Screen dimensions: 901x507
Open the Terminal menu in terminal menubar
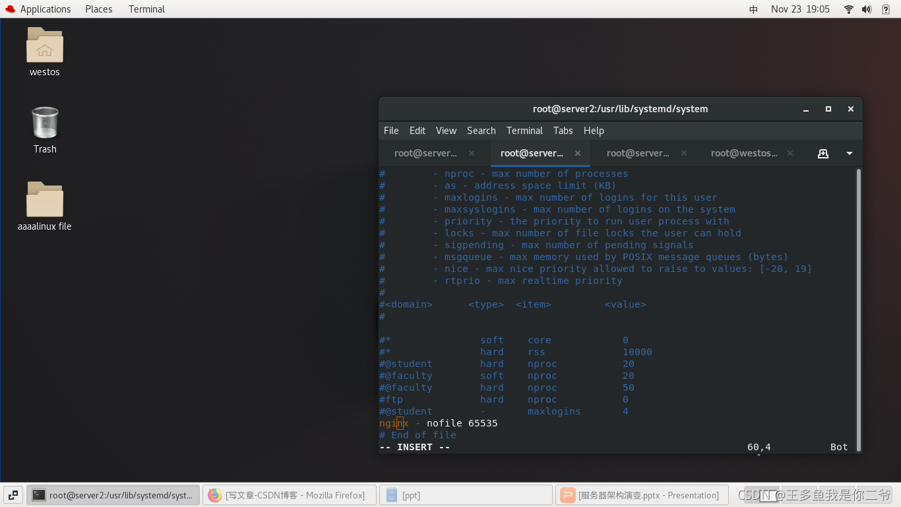[x=524, y=131]
